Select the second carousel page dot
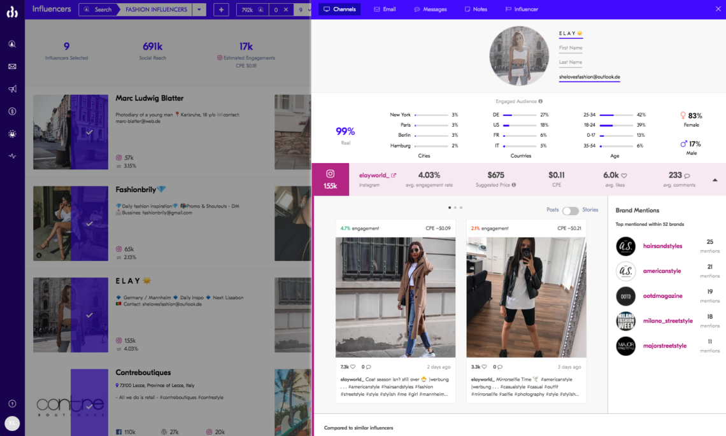The width and height of the screenshot is (726, 436). coord(455,207)
